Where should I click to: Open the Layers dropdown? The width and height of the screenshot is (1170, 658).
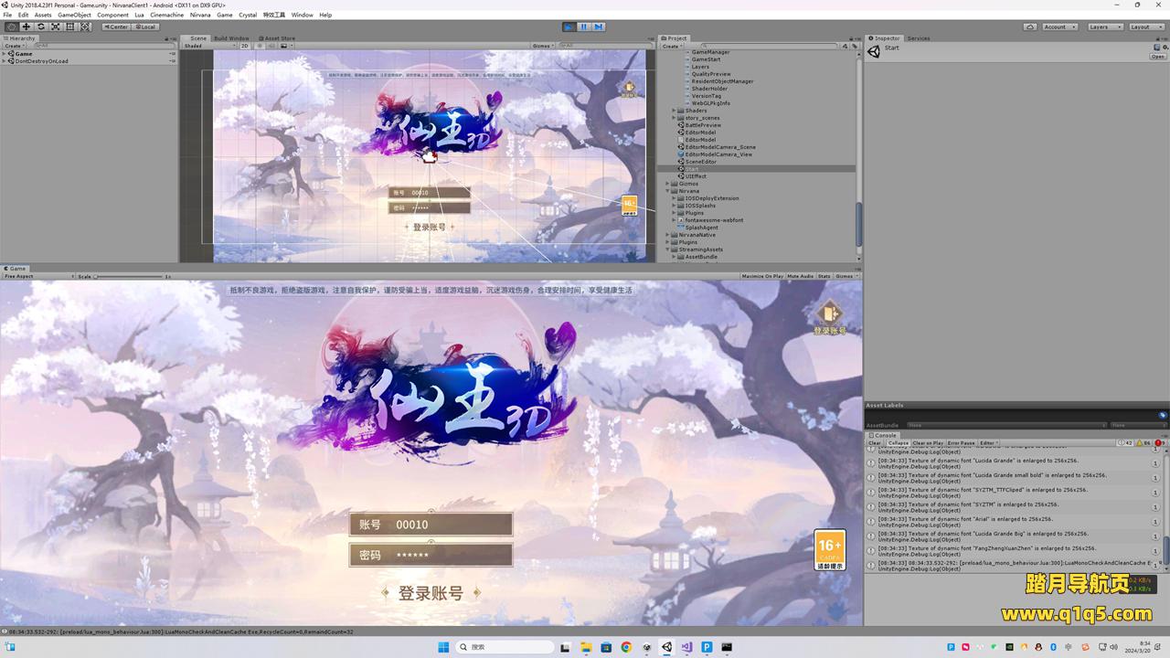[1104, 27]
